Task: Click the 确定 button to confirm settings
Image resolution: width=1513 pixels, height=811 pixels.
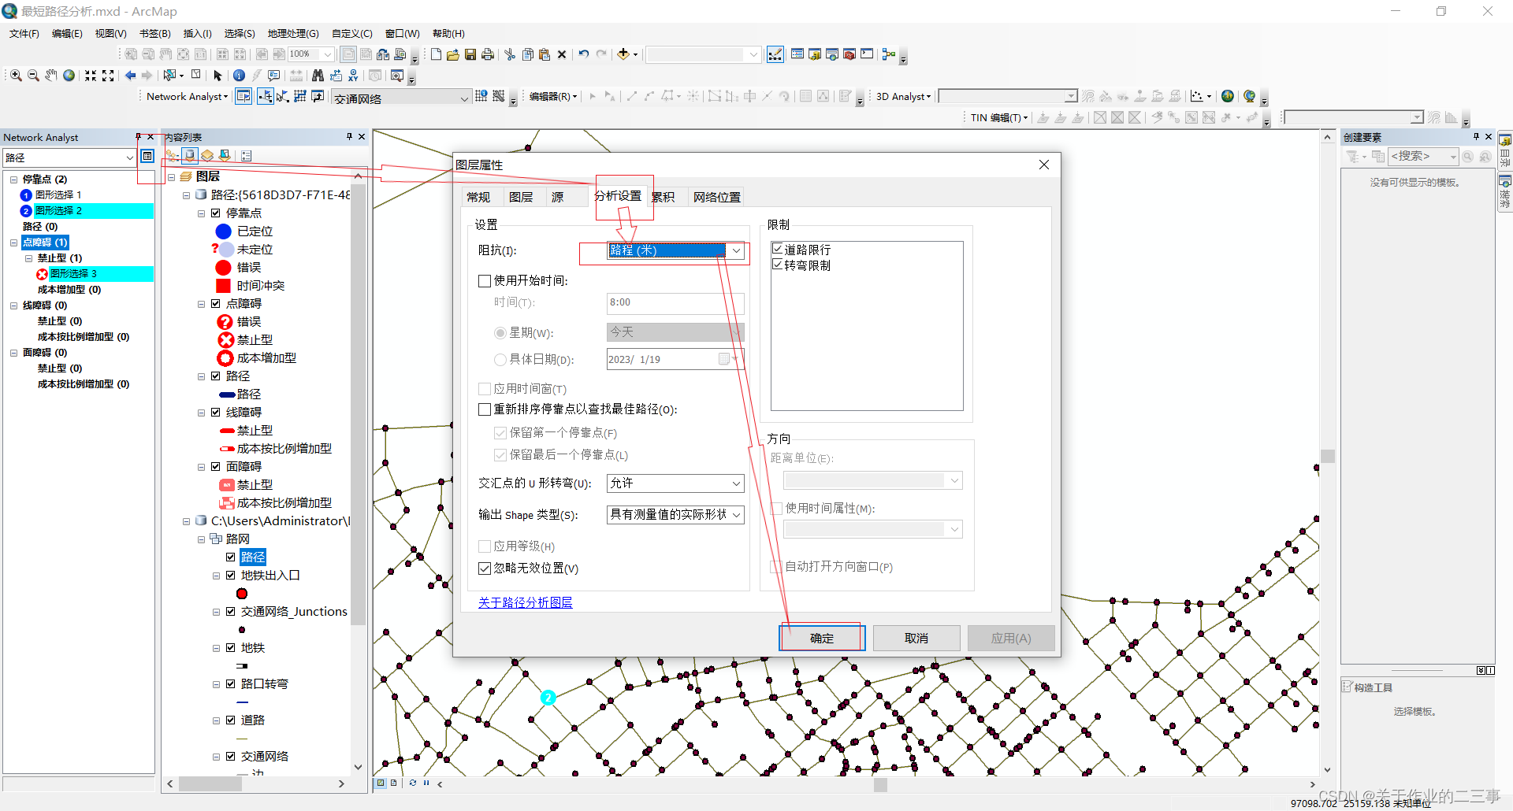Action: pos(821,638)
